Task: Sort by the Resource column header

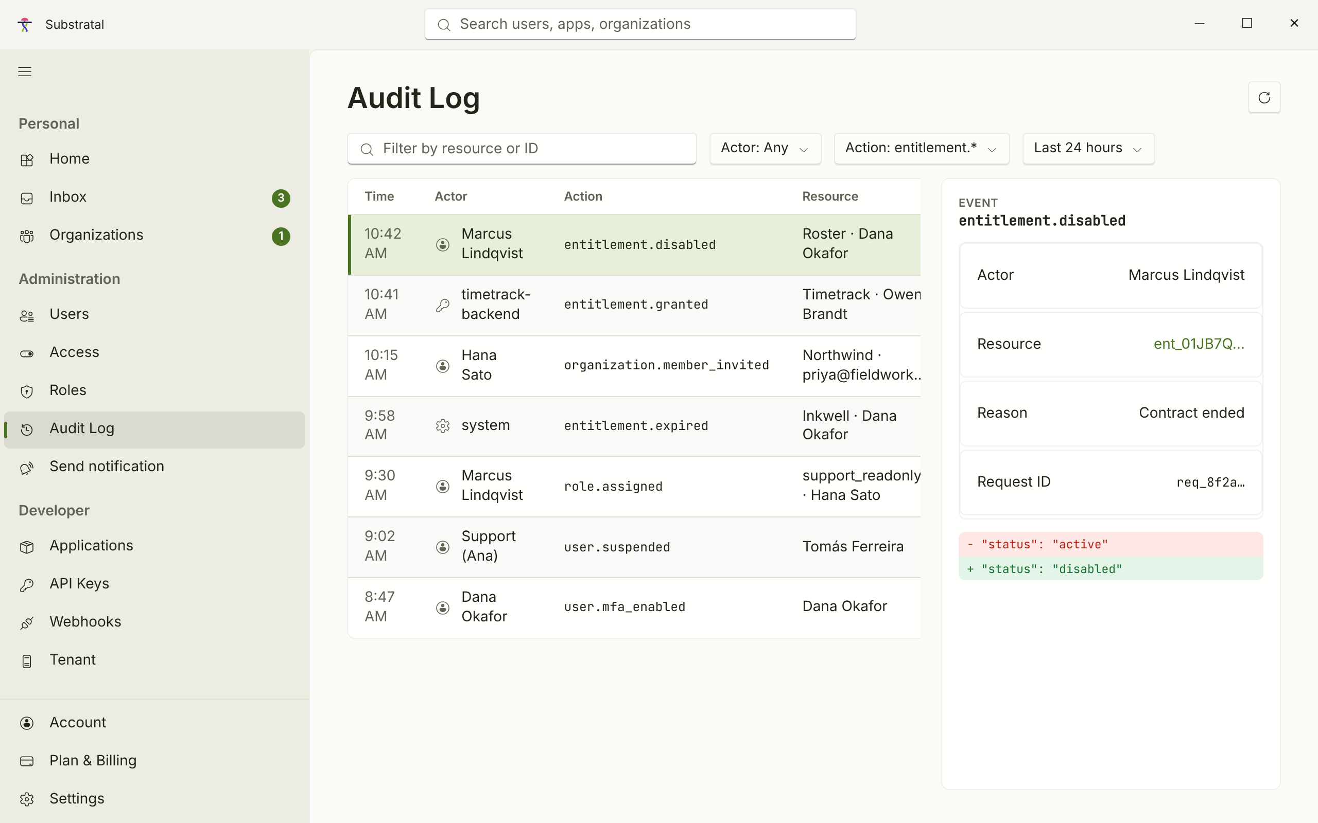Action: [x=829, y=196]
